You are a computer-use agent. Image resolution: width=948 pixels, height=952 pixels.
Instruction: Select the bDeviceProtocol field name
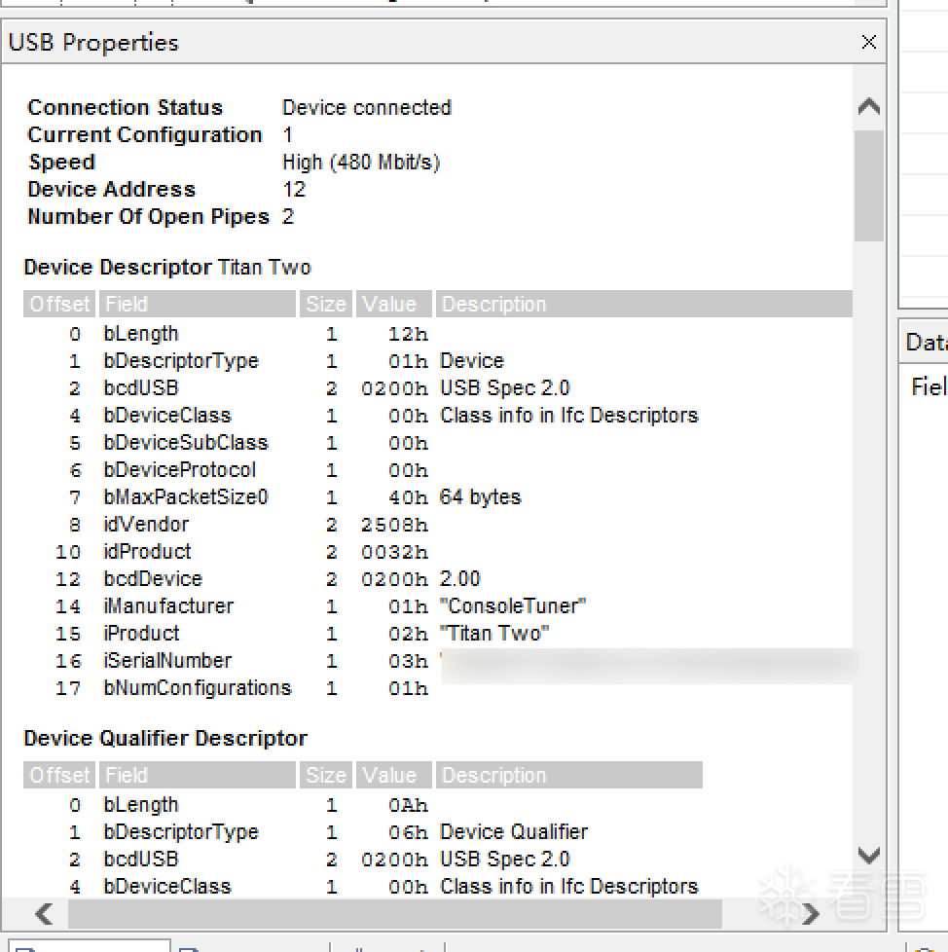pos(180,470)
